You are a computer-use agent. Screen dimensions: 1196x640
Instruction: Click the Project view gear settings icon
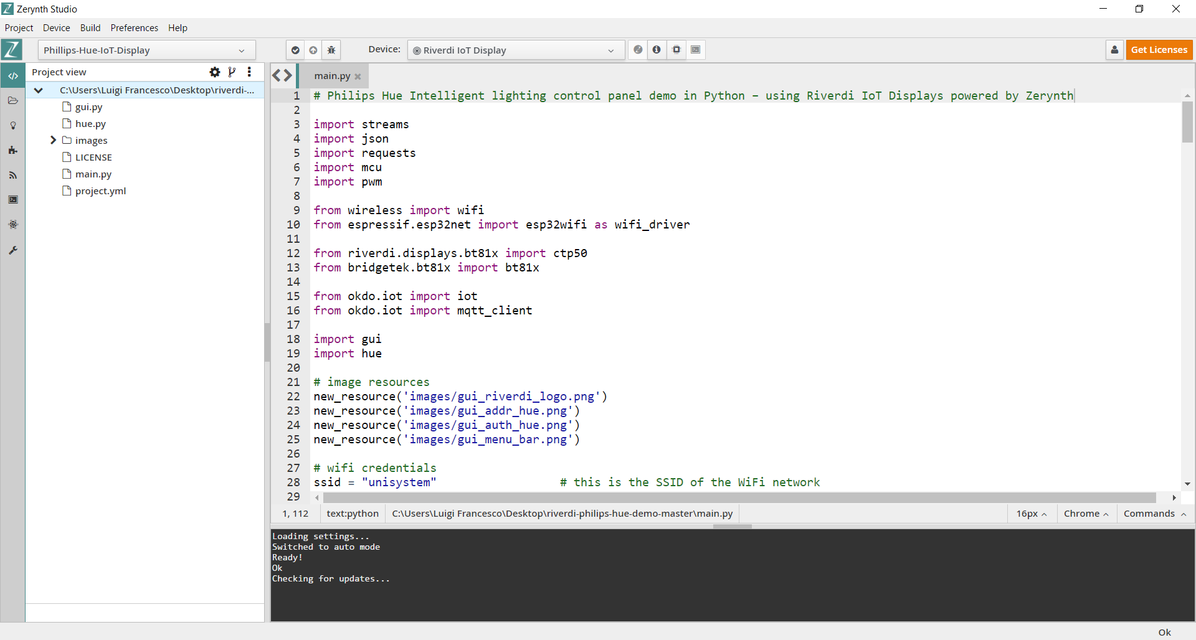click(x=215, y=72)
